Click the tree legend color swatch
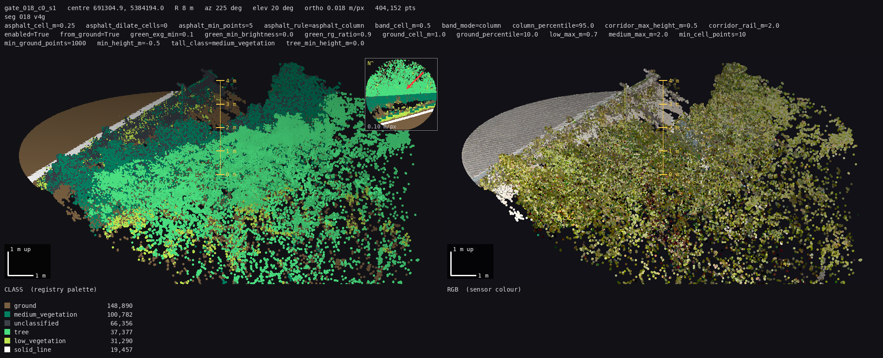883x358 pixels. (7, 332)
